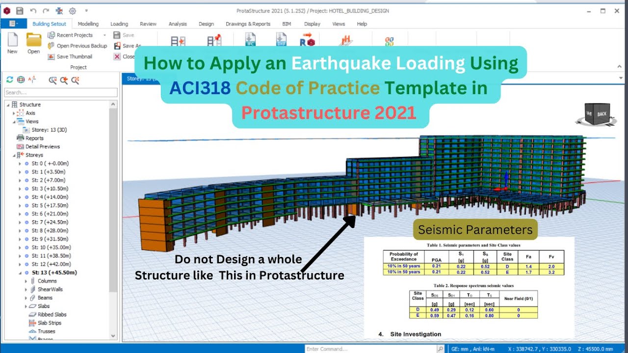Click the IFC import icon in the ribbon
The image size is (628, 353).
coord(250,40)
